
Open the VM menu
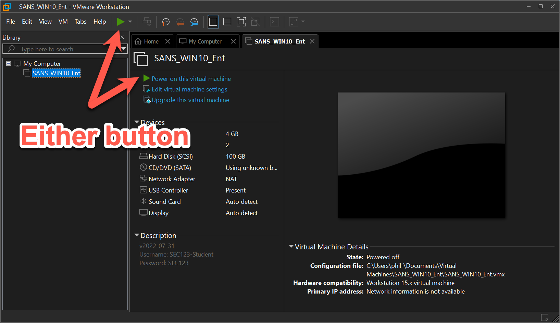(63, 22)
